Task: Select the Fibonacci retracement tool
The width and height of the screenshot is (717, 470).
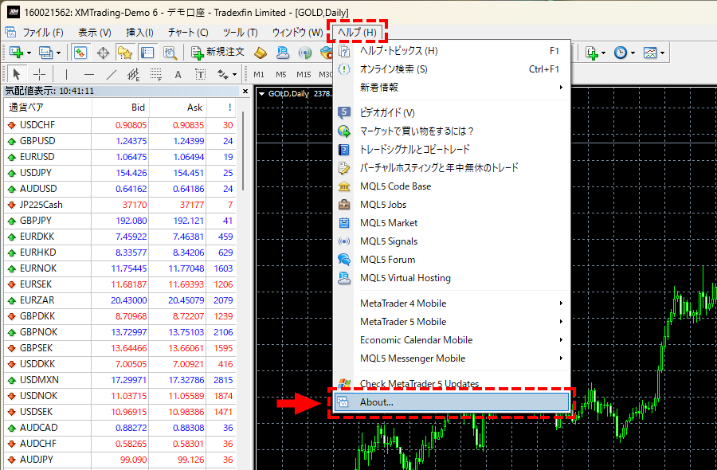Action: point(156,74)
